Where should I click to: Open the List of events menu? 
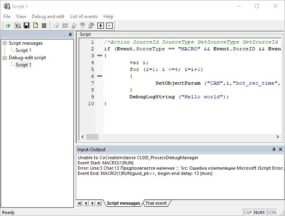click(x=84, y=17)
